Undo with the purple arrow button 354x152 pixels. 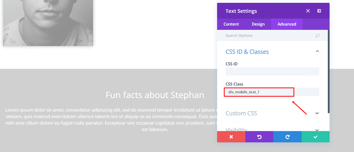coord(259,137)
